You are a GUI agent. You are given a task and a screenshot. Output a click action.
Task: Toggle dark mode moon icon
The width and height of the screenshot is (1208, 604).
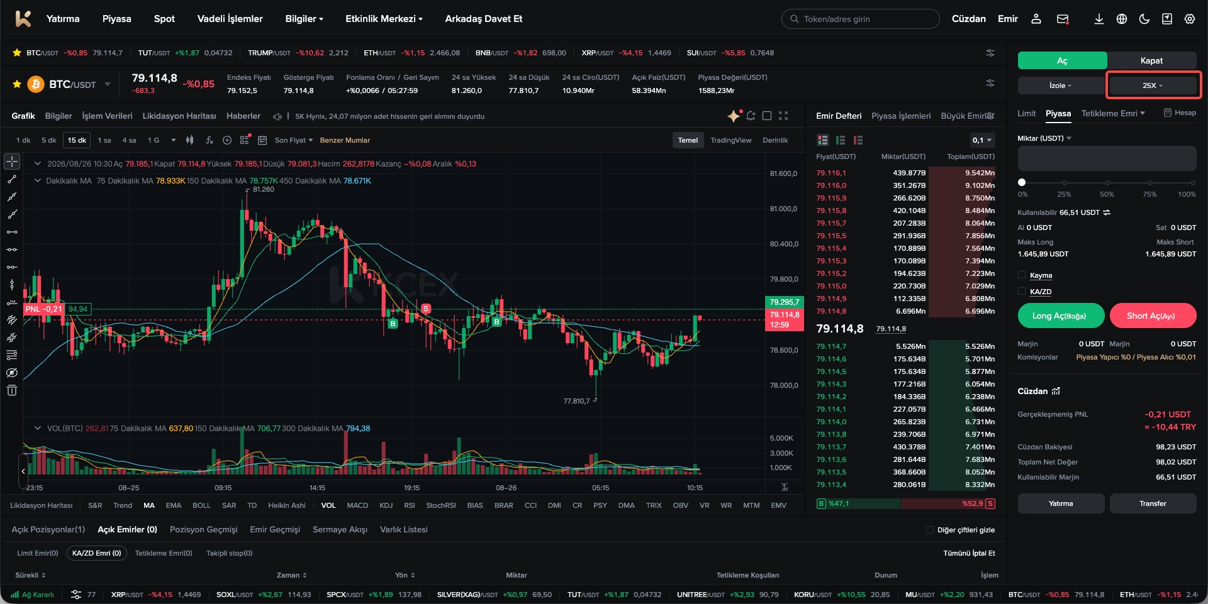click(x=1144, y=19)
